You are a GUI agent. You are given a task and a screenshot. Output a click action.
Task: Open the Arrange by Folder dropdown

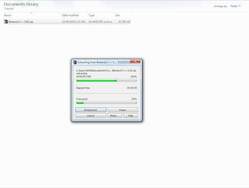click(235, 6)
